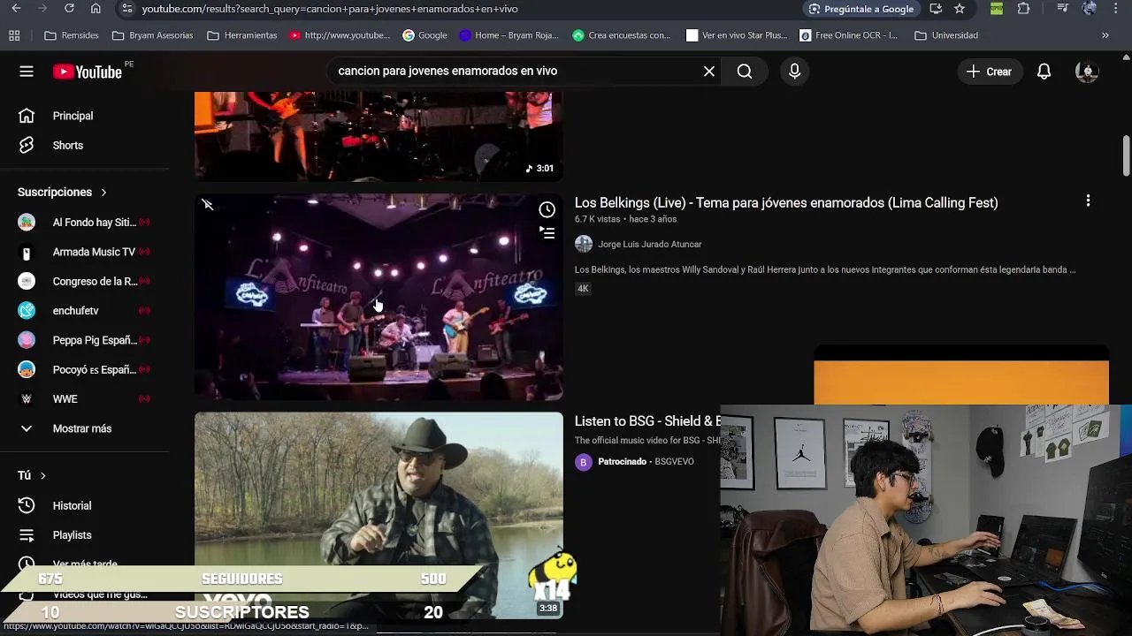This screenshot has width=1132, height=636.
Task: Open the Listen to BSG - Shield ad title
Action: click(x=647, y=421)
